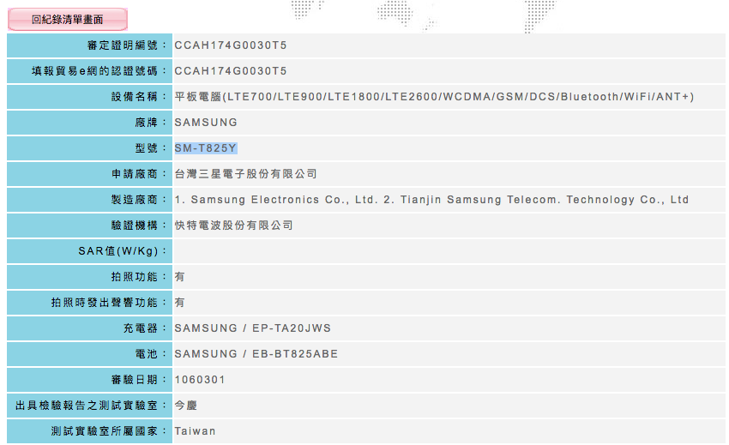
Task: Click the SAR值(W/Kg) label
Action: pos(123,251)
